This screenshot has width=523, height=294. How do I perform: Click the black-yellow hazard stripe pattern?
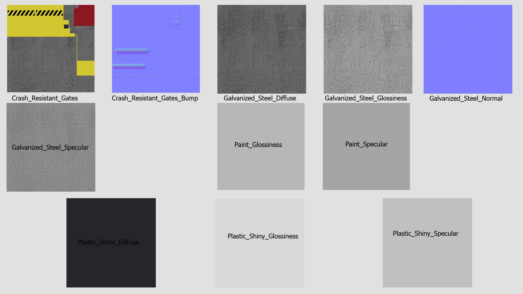click(x=35, y=13)
